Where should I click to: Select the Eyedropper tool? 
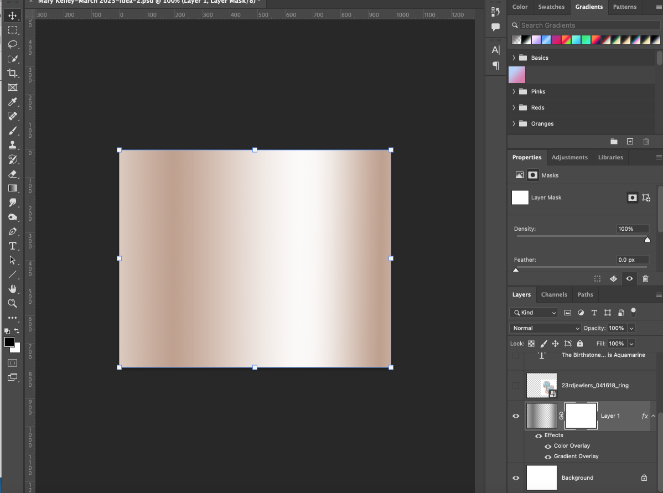click(13, 102)
